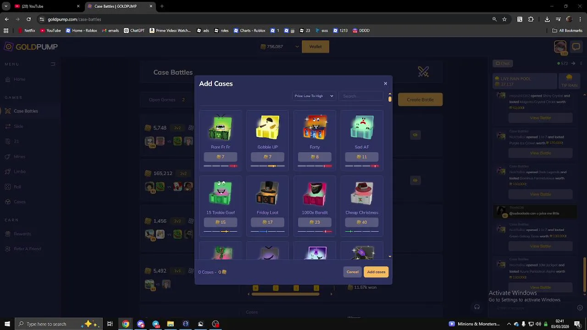View Battle for Shiny Crystal message

(541, 118)
